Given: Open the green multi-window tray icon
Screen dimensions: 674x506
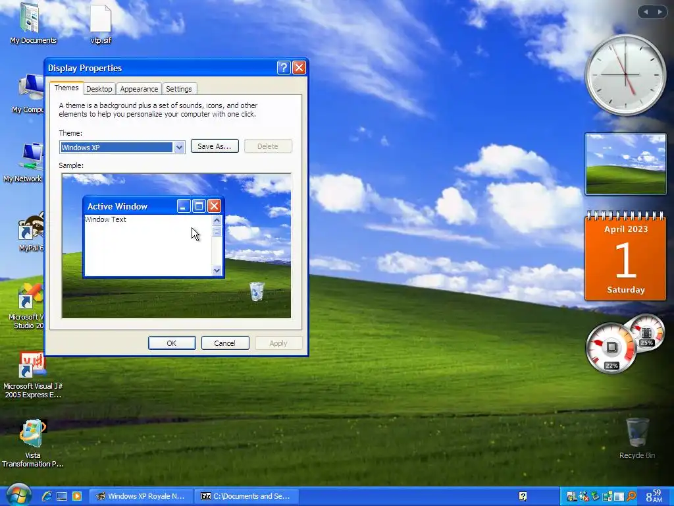Looking at the screenshot, I should (x=607, y=497).
